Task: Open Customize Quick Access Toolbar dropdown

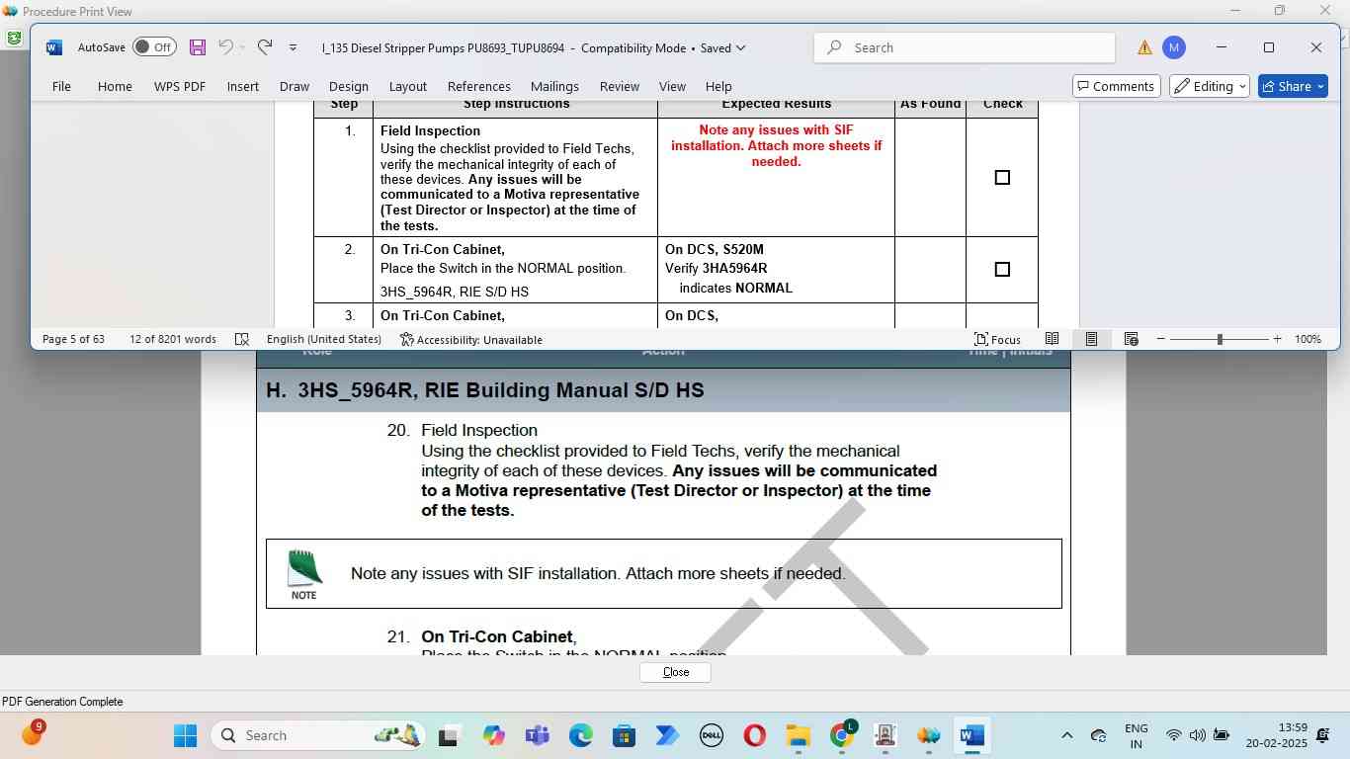Action: 293,47
